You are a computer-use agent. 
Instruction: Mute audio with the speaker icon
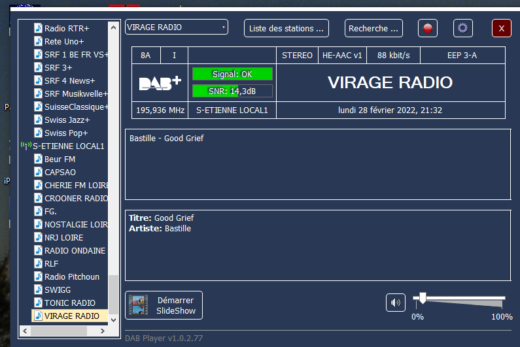(x=395, y=303)
